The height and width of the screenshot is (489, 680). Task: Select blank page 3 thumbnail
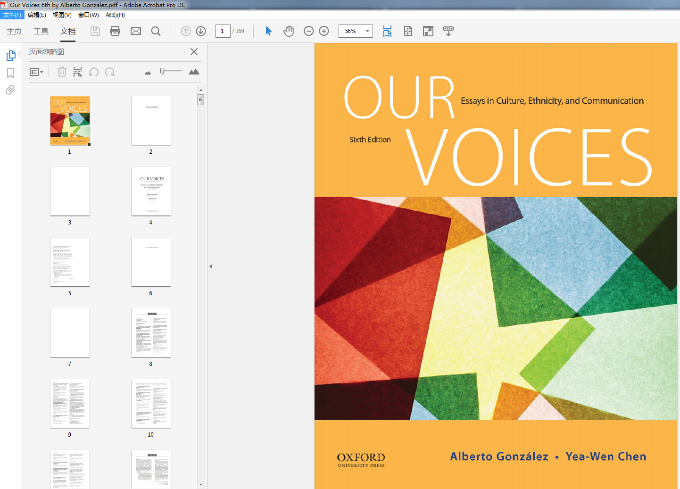(x=70, y=191)
